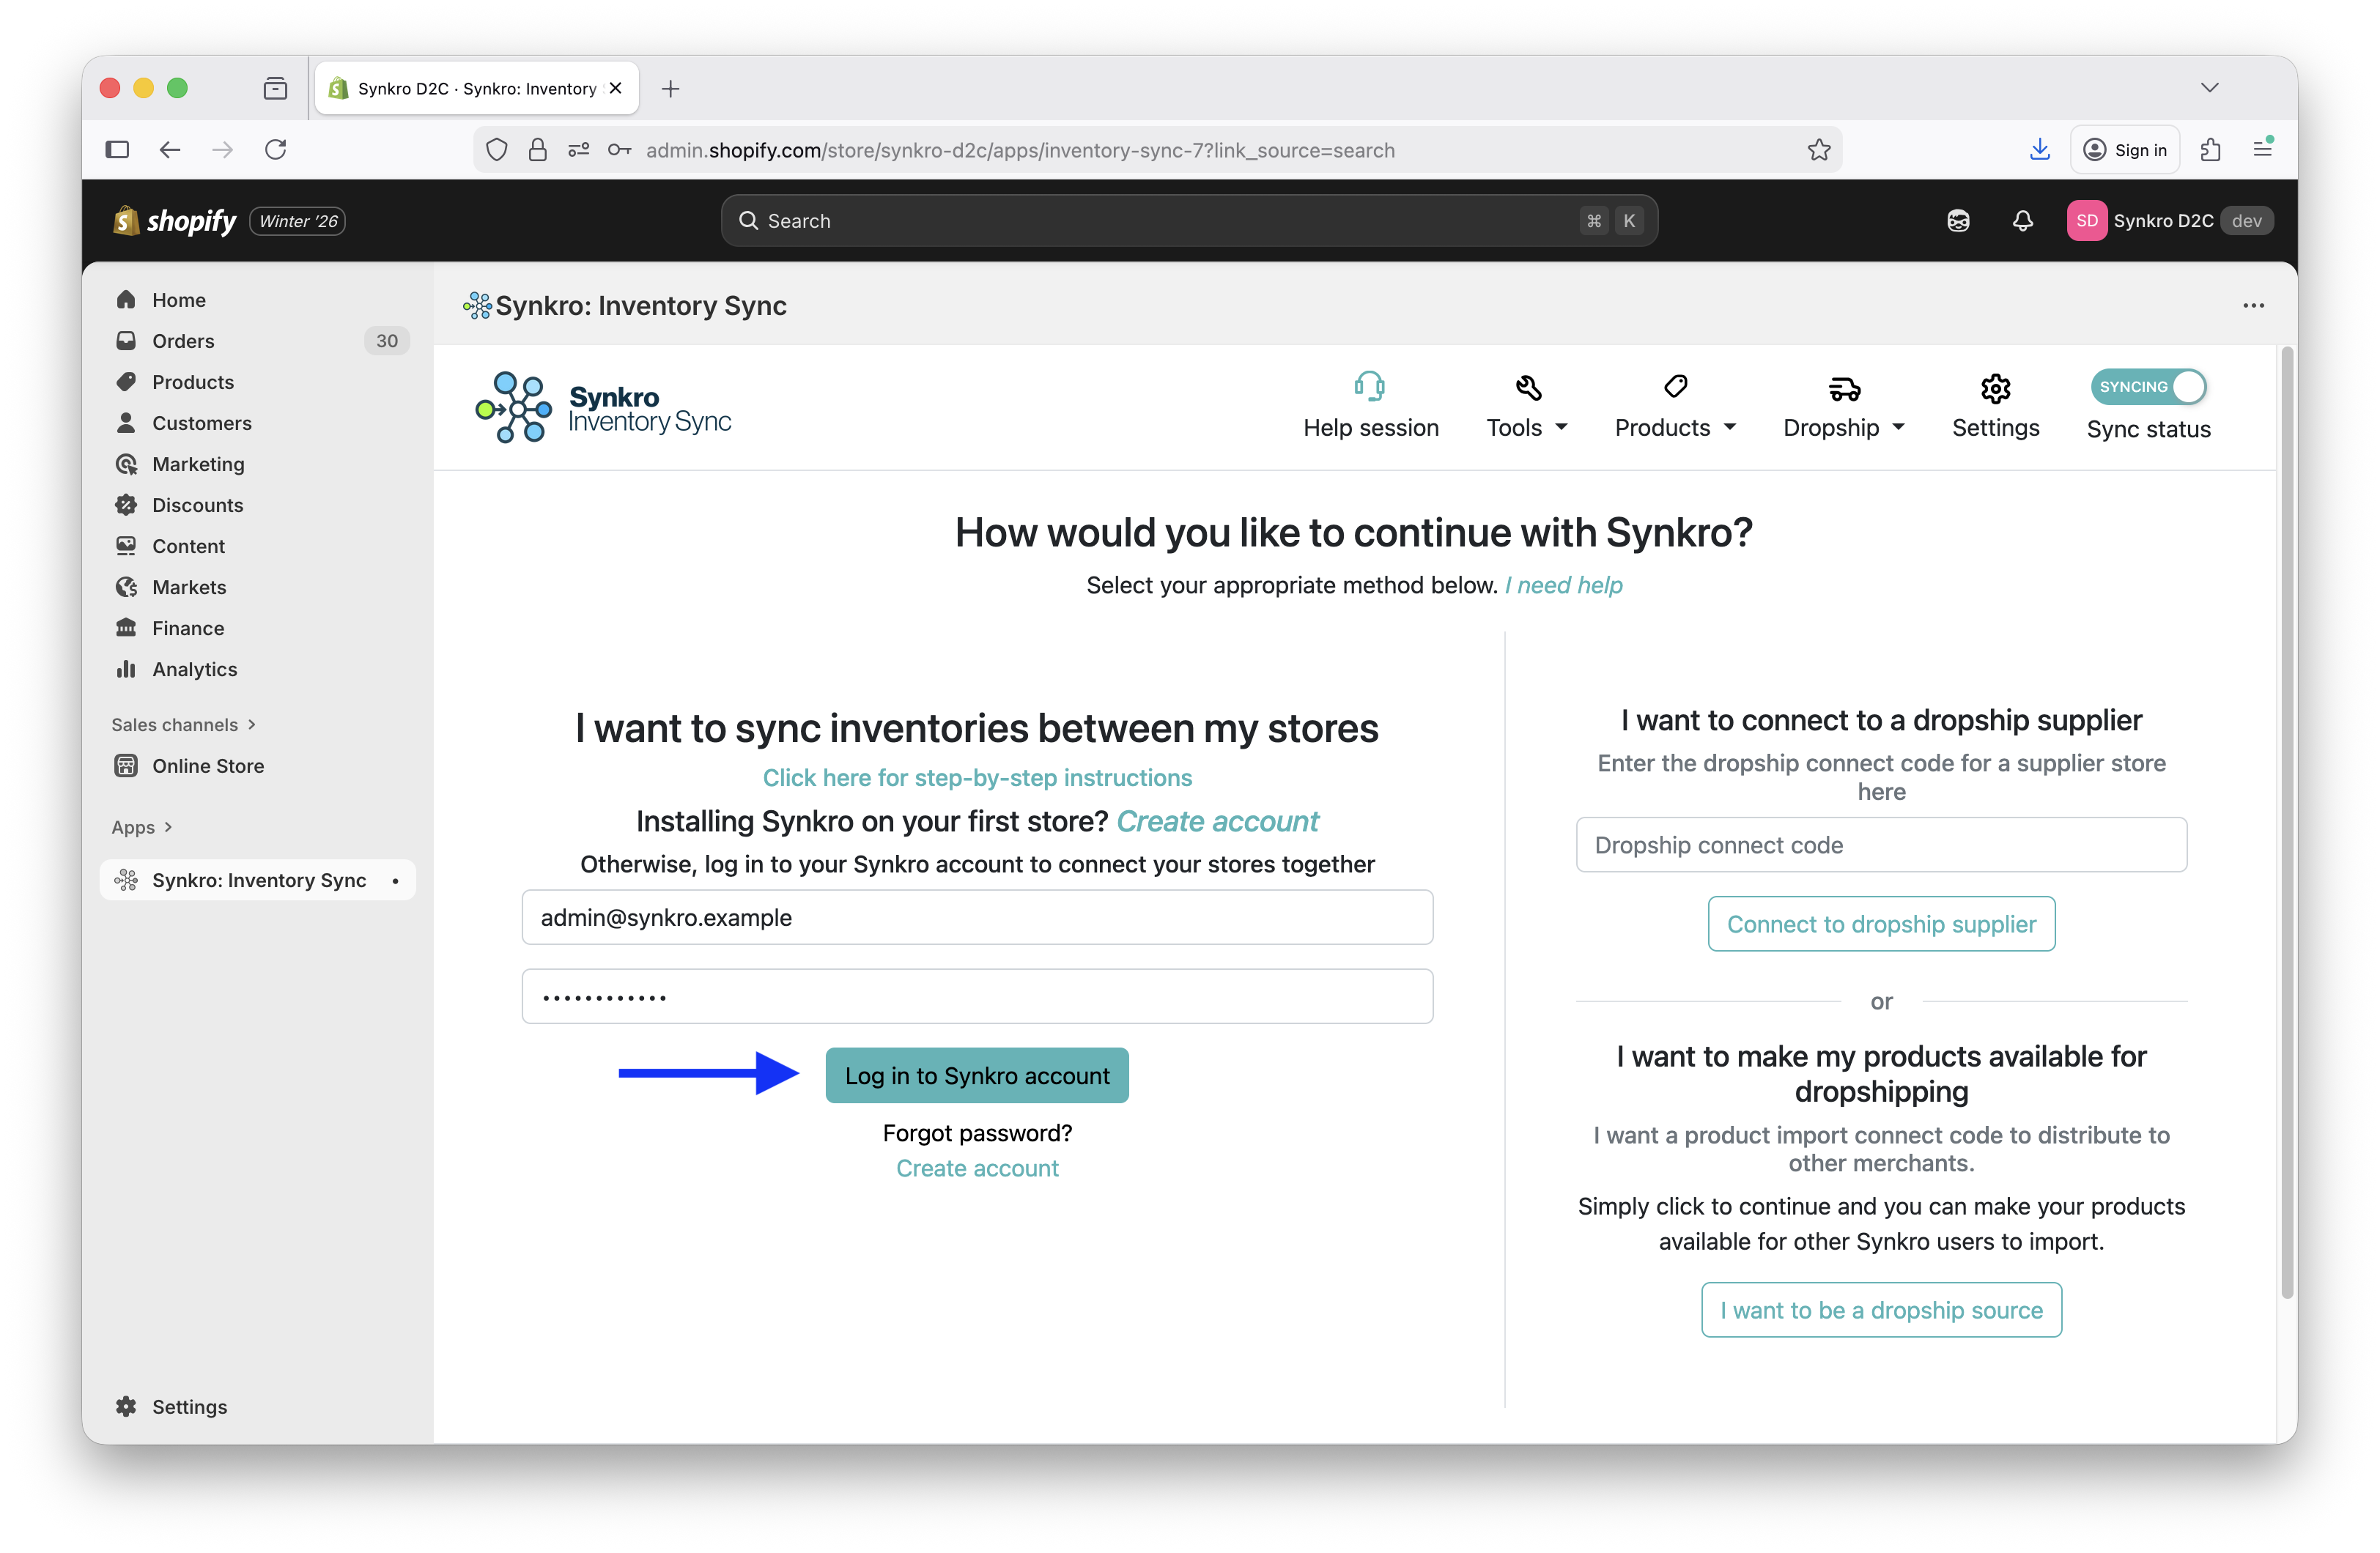Toggle the SYNCING sync status switch

[x=2148, y=387]
